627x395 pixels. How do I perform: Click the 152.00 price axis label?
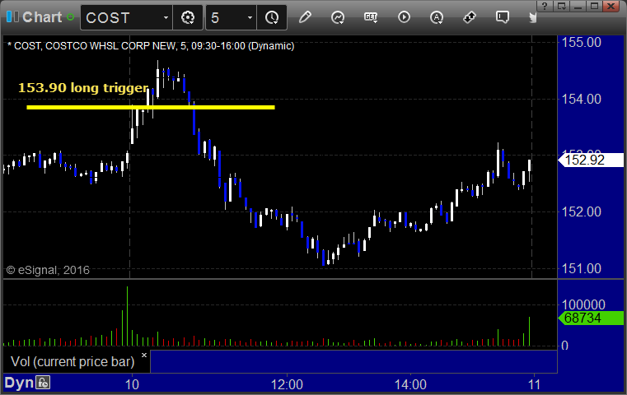point(581,211)
